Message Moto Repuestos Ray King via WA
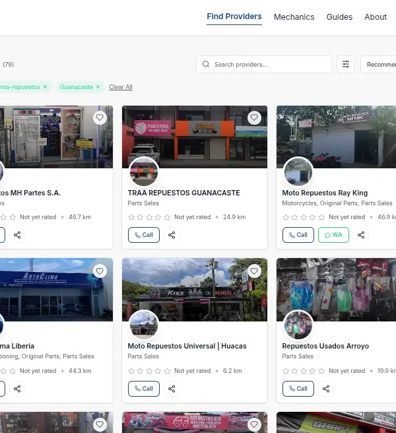Screen dimensions: 396x433 333,235
